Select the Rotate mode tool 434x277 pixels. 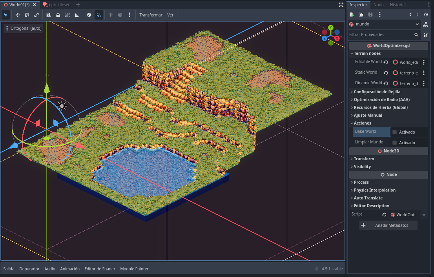27,15
